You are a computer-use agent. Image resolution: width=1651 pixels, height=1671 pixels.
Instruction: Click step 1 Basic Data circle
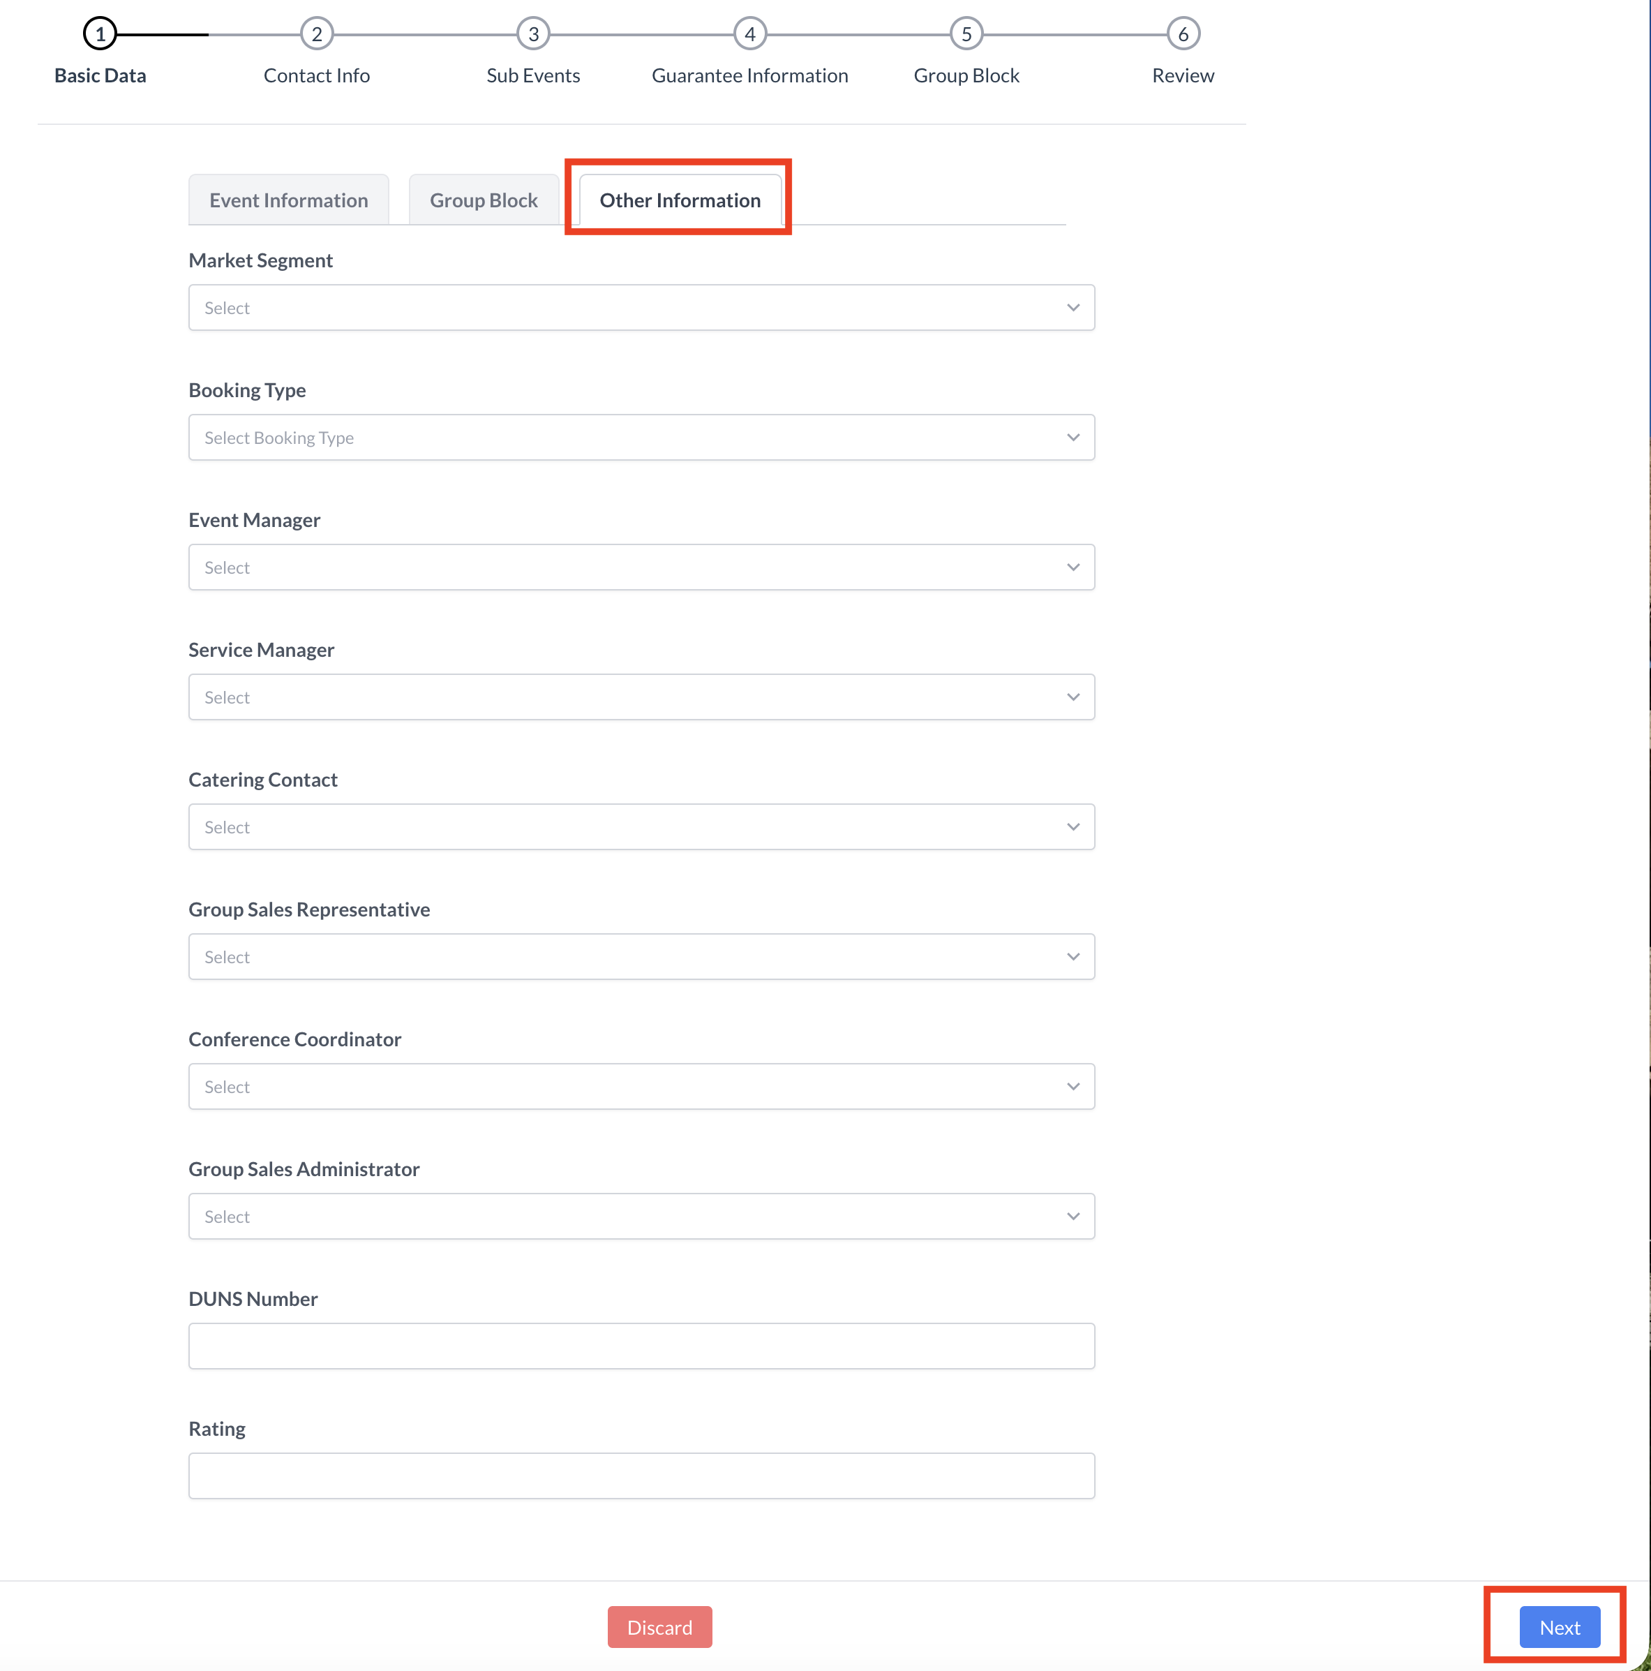pos(100,35)
